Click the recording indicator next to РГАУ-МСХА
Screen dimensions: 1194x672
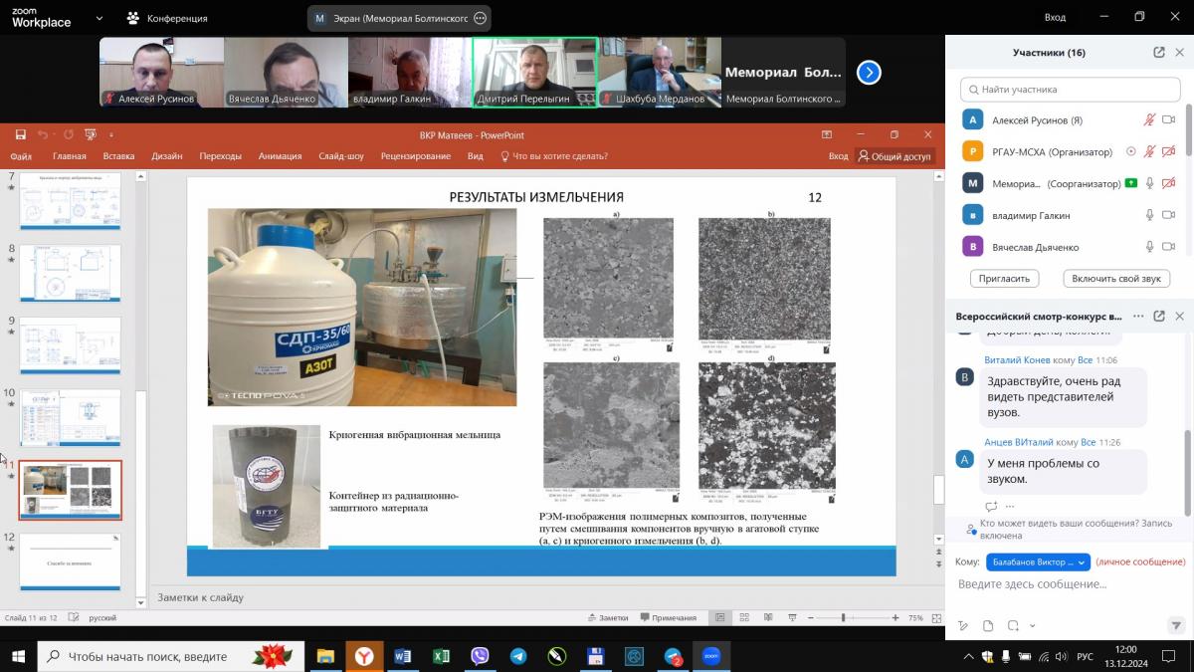tap(1130, 152)
